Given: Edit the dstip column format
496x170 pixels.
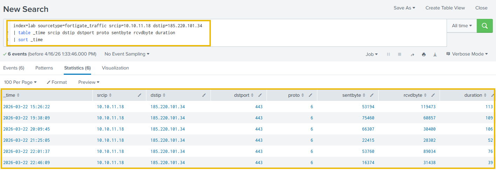Looking at the screenshot, I should pyautogui.click(x=204, y=95).
